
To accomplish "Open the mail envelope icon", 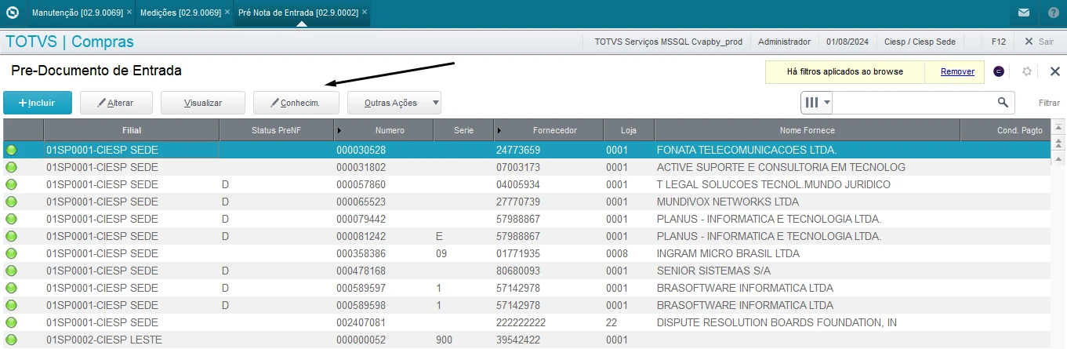I will click(1024, 13).
